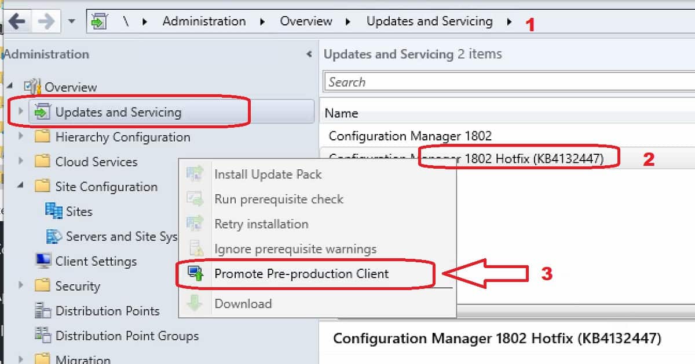Viewport: 695px width, 364px height.
Task: Select Distribution Point Groups tree item
Action: pos(127,336)
